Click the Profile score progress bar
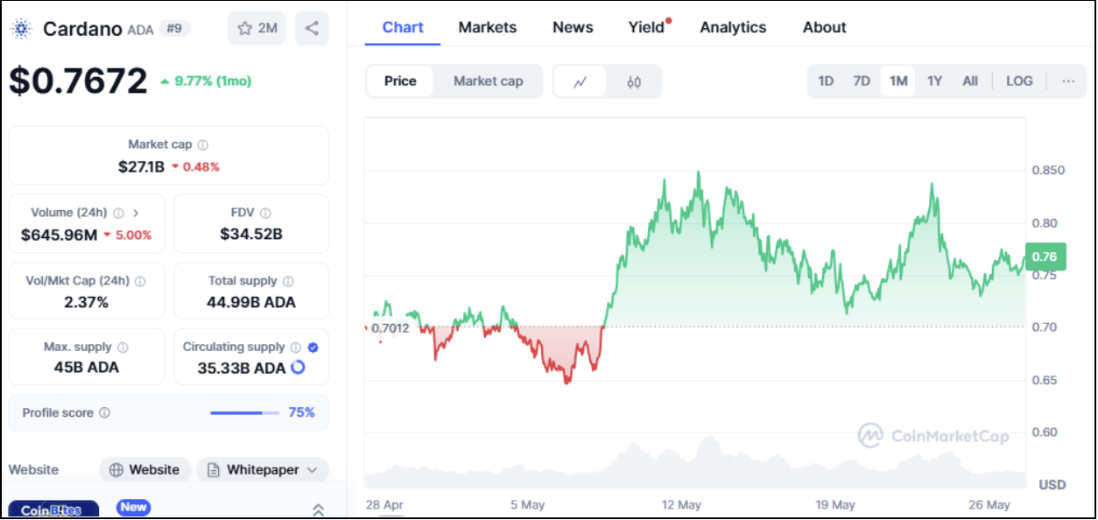Screen dimensions: 1098x520 pos(244,412)
